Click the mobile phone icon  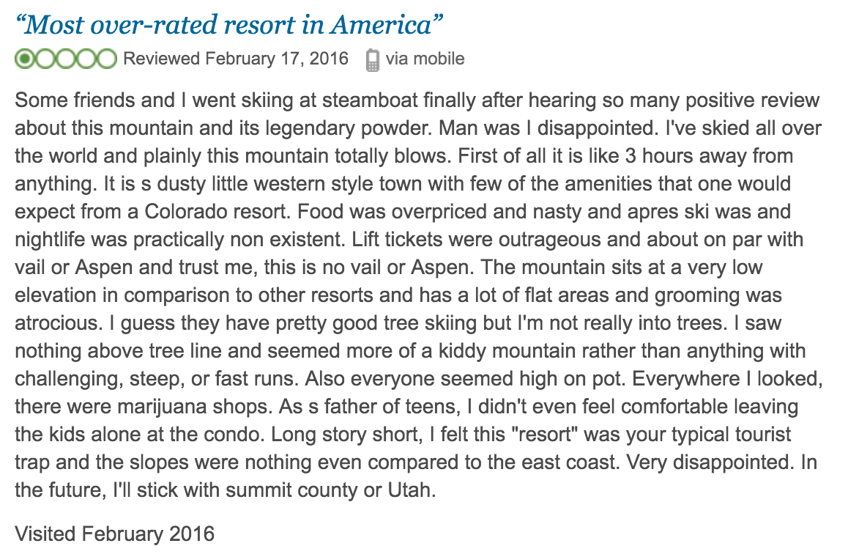[x=372, y=59]
